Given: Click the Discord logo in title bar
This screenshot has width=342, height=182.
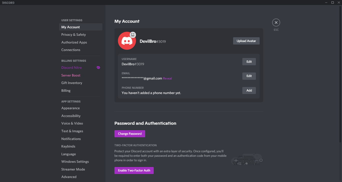Looking at the screenshot, I should point(8,2).
